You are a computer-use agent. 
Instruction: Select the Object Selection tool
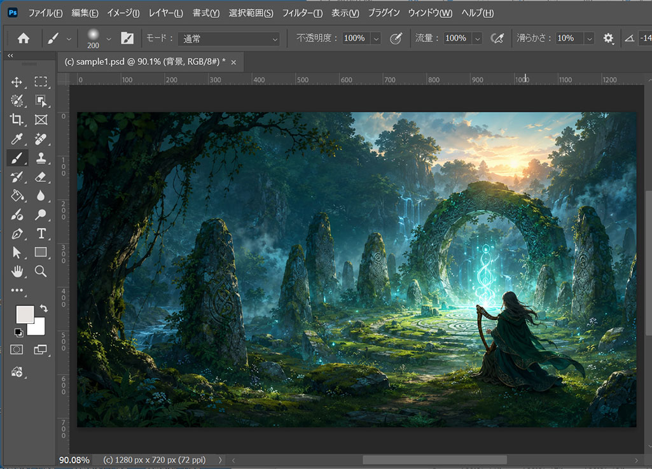pyautogui.click(x=41, y=101)
